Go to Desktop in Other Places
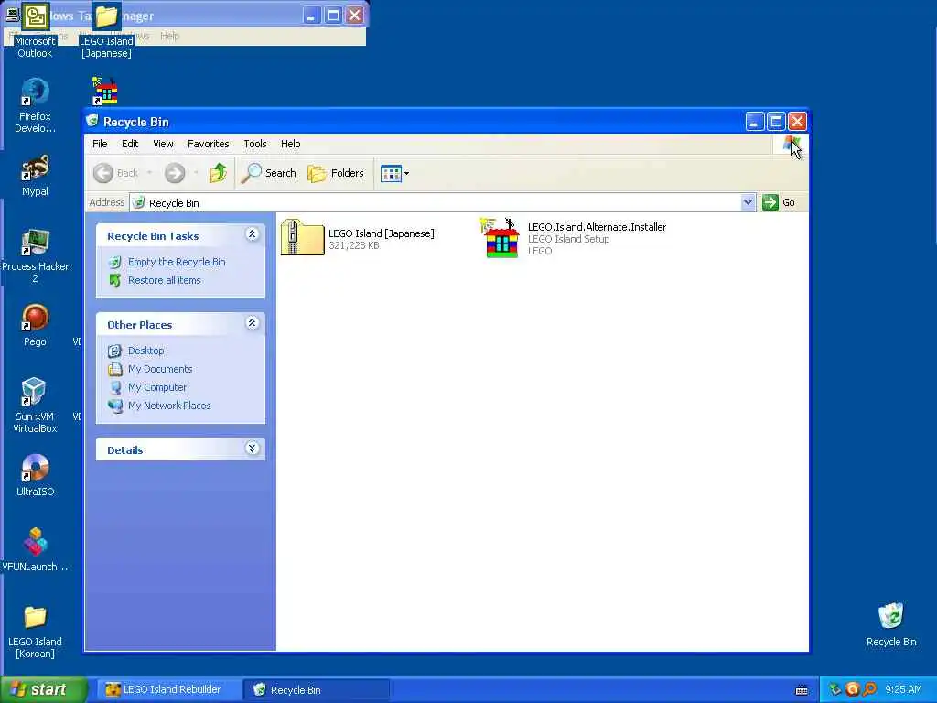Screen dimensions: 937x703 (145, 351)
